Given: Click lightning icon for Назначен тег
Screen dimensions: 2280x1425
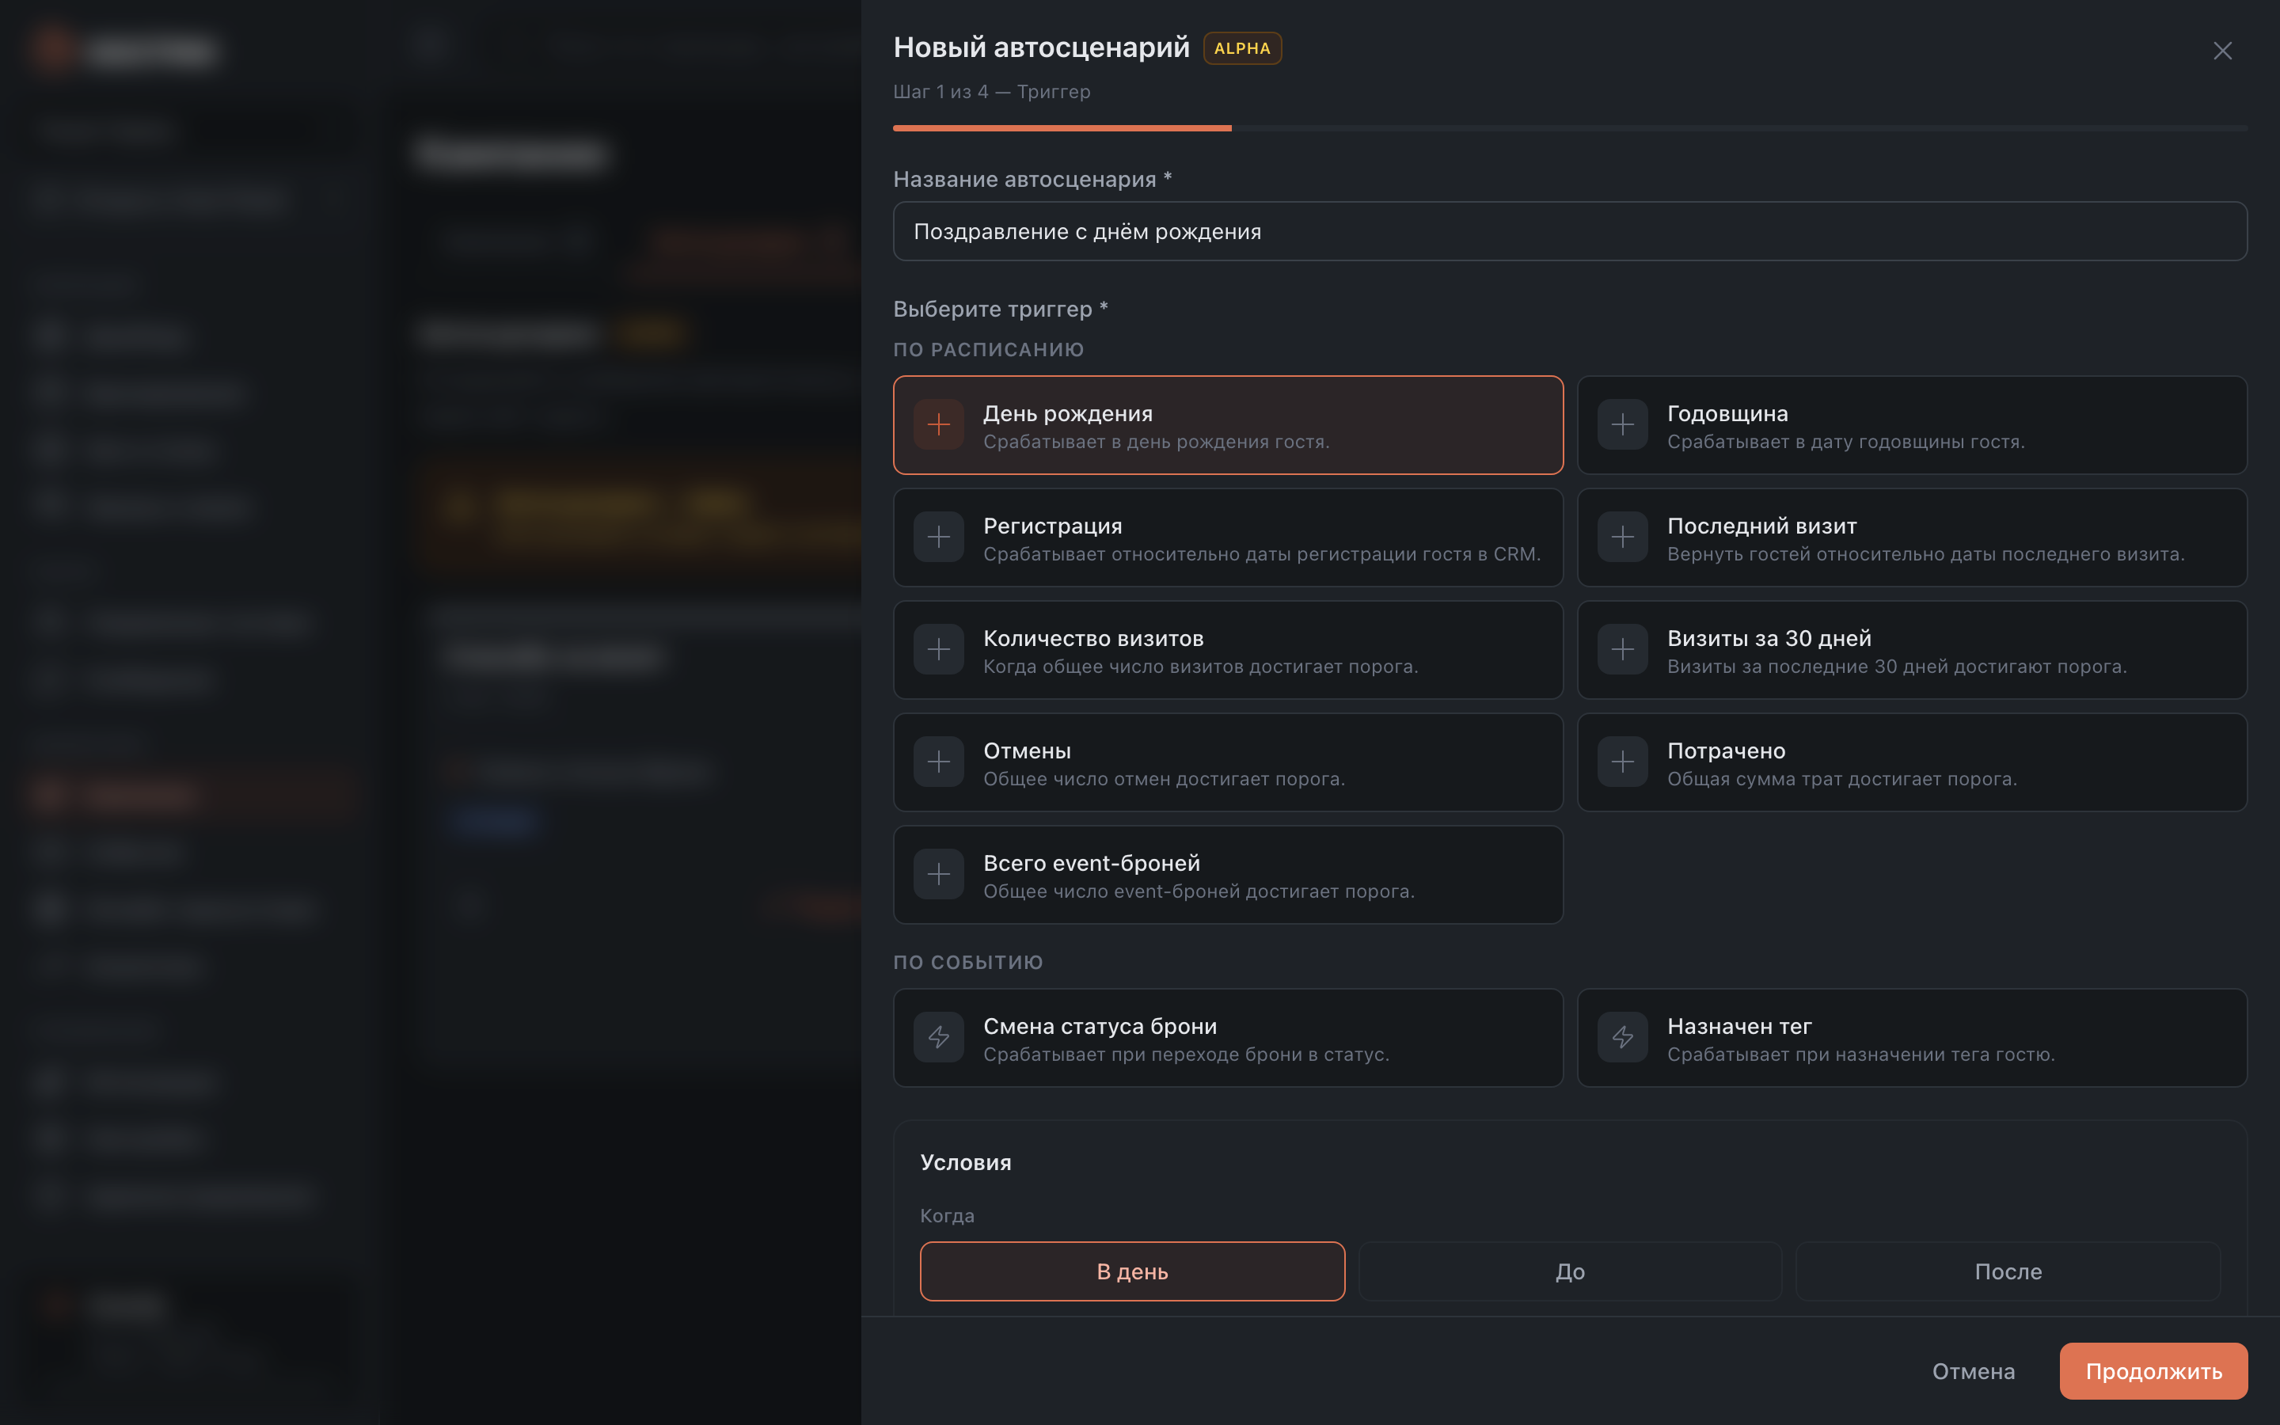Looking at the screenshot, I should coord(1622,1038).
